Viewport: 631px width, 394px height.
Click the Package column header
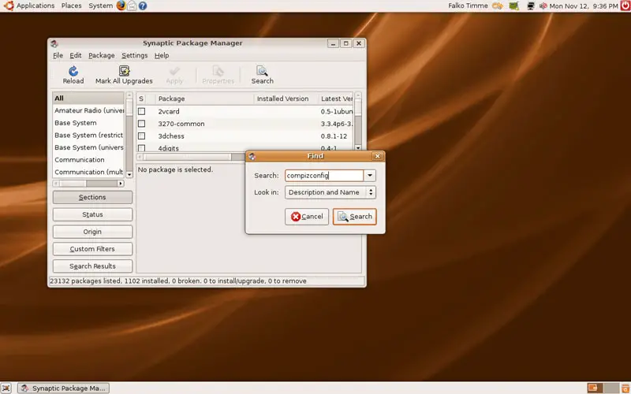[205, 98]
